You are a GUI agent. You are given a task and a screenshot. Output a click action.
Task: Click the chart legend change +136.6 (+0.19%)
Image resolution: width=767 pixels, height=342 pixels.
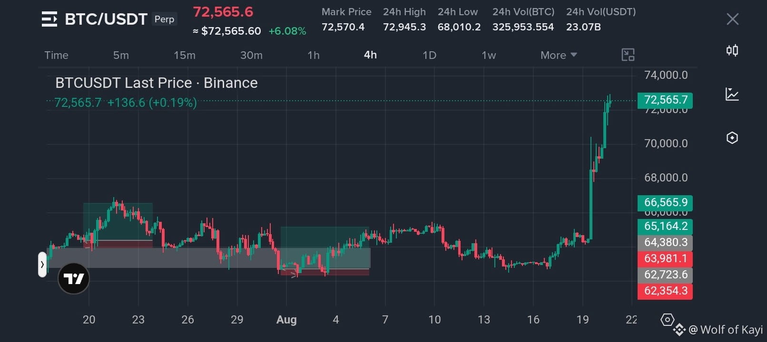pos(152,103)
